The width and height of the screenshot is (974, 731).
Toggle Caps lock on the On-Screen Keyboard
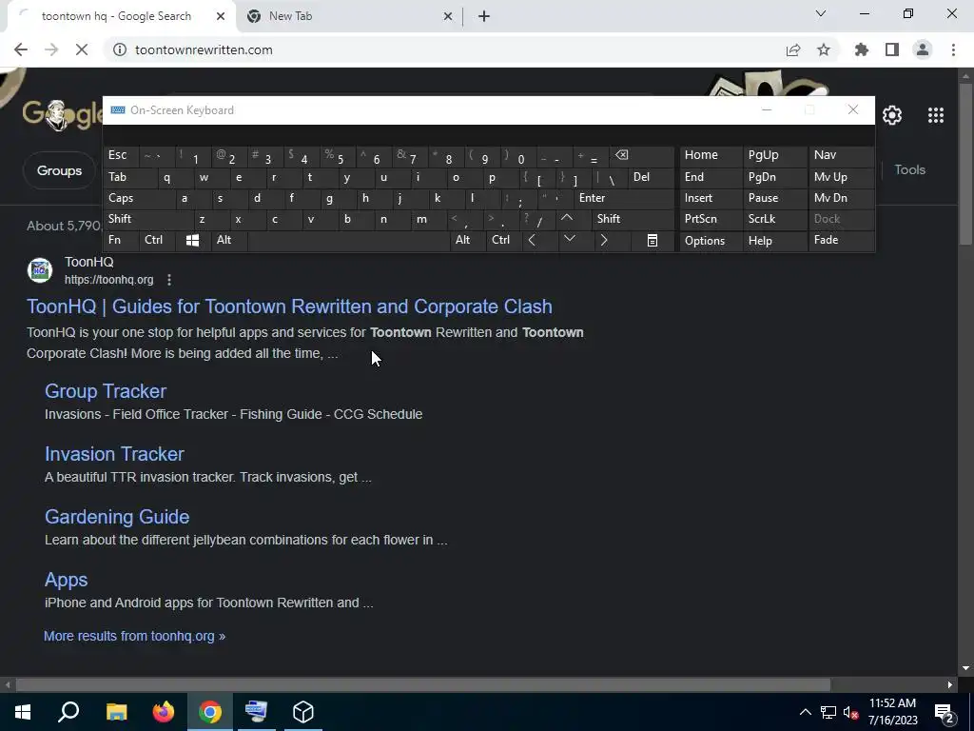click(139, 198)
